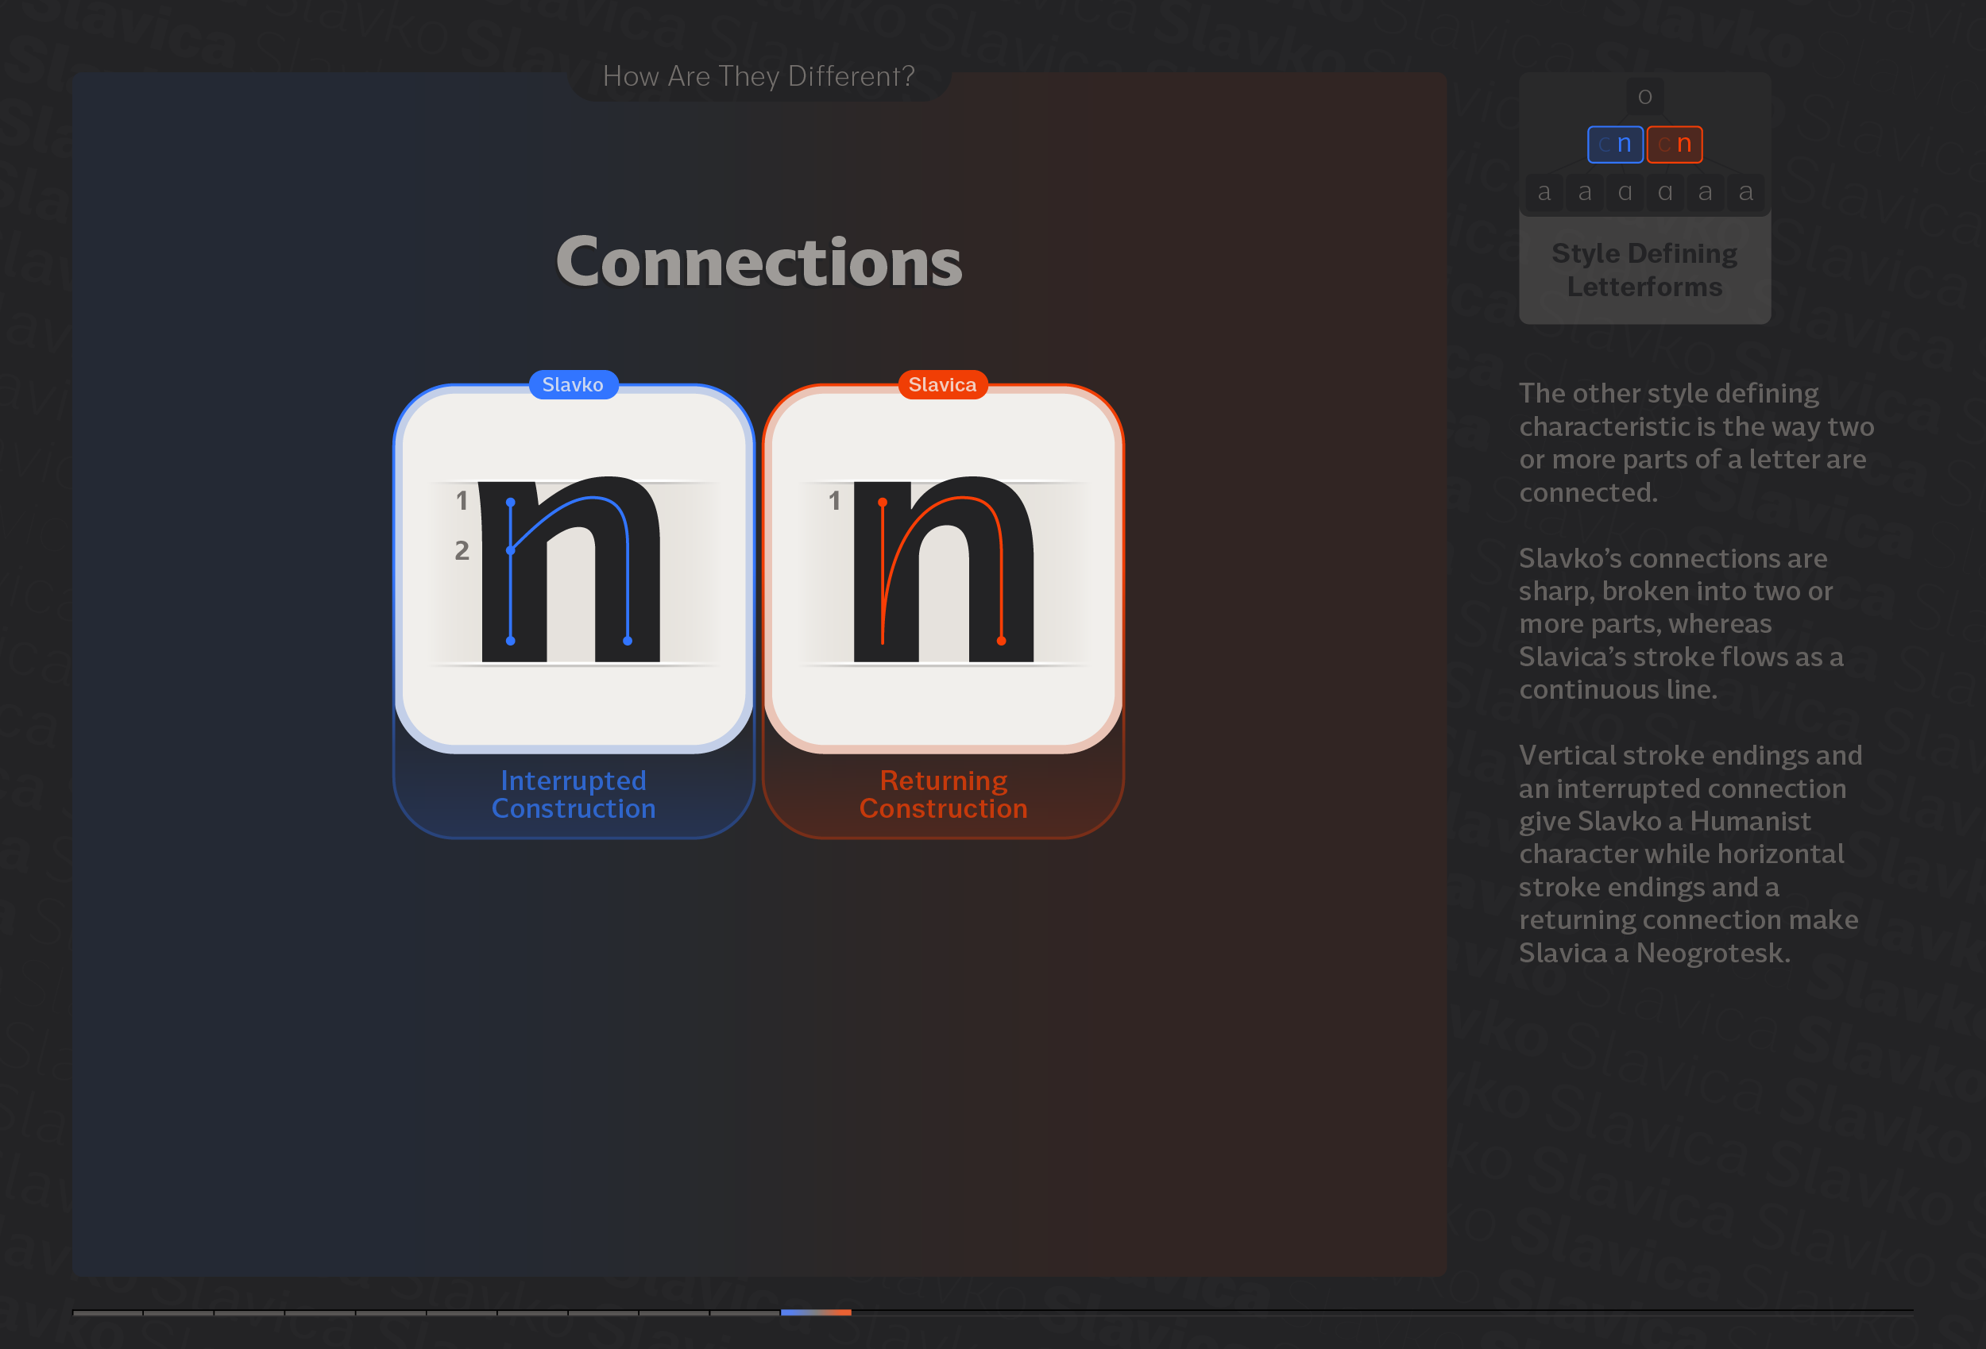
Task: Choose the rightmost "a" letterform tile
Action: coord(1745,192)
